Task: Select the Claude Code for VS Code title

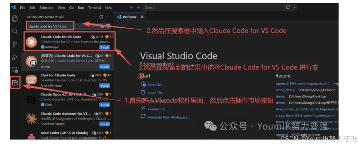Action: [61, 36]
